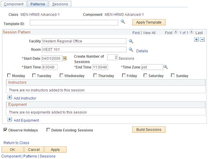Open the Start Date calendar picker
208x159 pixels.
[65, 58]
